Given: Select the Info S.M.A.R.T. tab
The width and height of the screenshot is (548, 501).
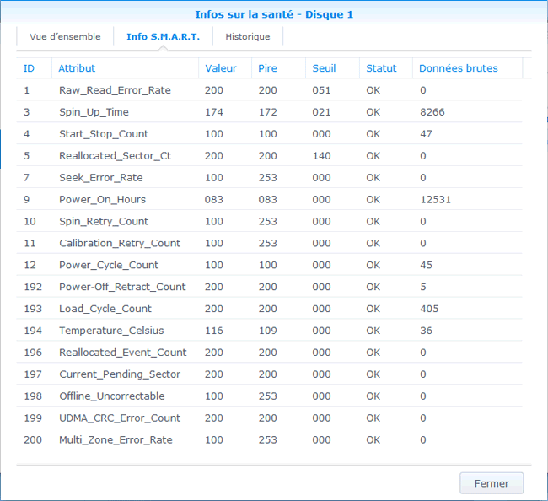Looking at the screenshot, I should point(163,36).
